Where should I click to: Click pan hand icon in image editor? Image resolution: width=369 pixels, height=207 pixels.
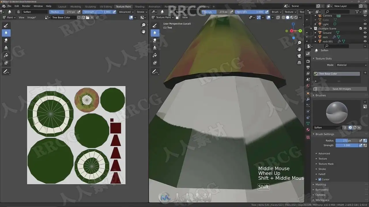(143, 32)
